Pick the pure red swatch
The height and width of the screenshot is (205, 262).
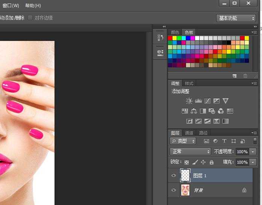pyautogui.click(x=170, y=38)
